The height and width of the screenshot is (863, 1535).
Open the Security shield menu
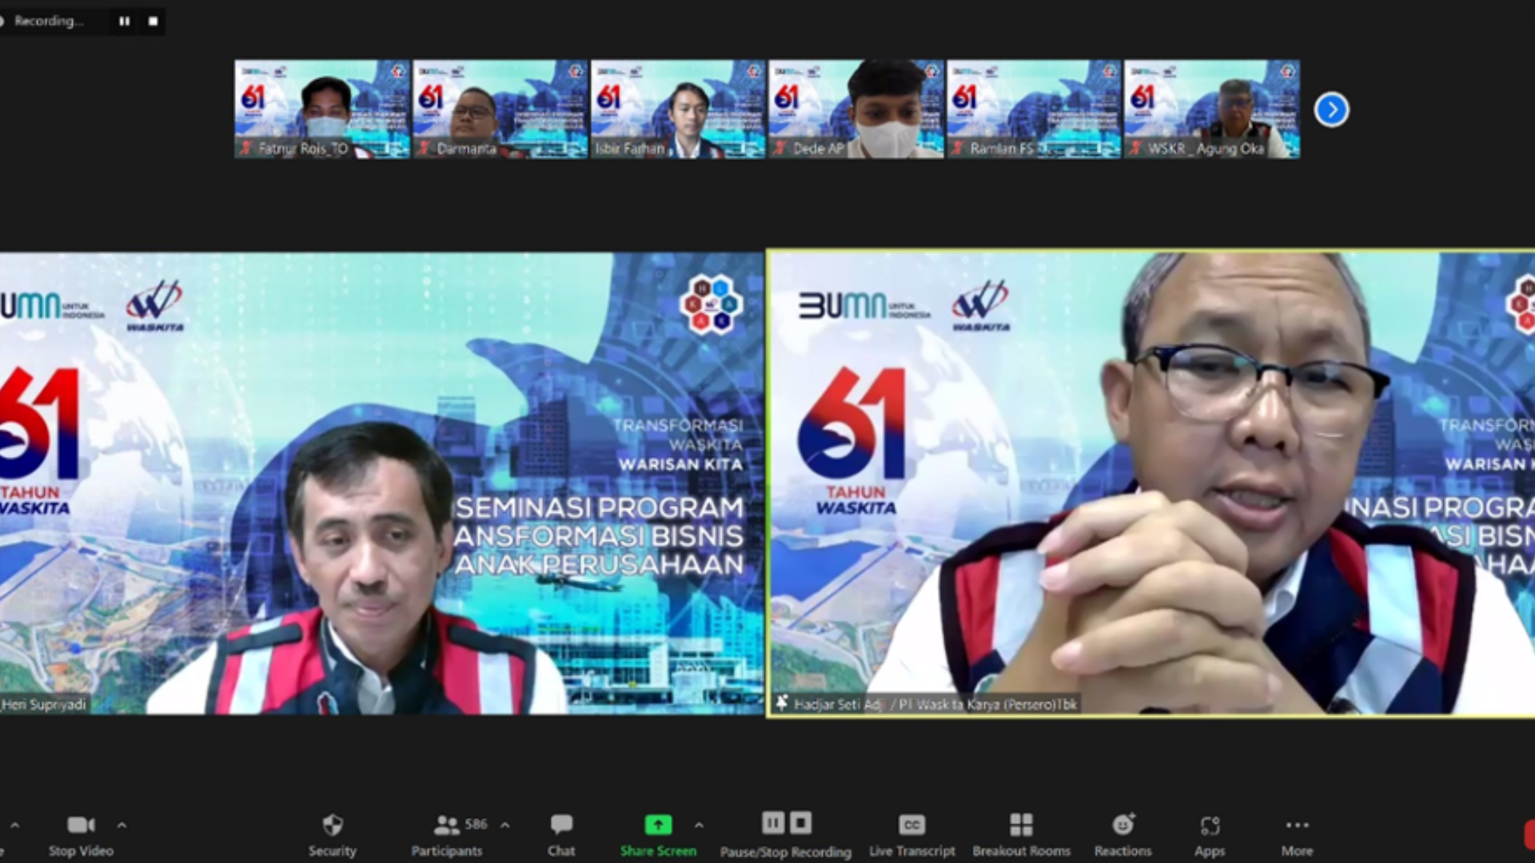point(333,825)
